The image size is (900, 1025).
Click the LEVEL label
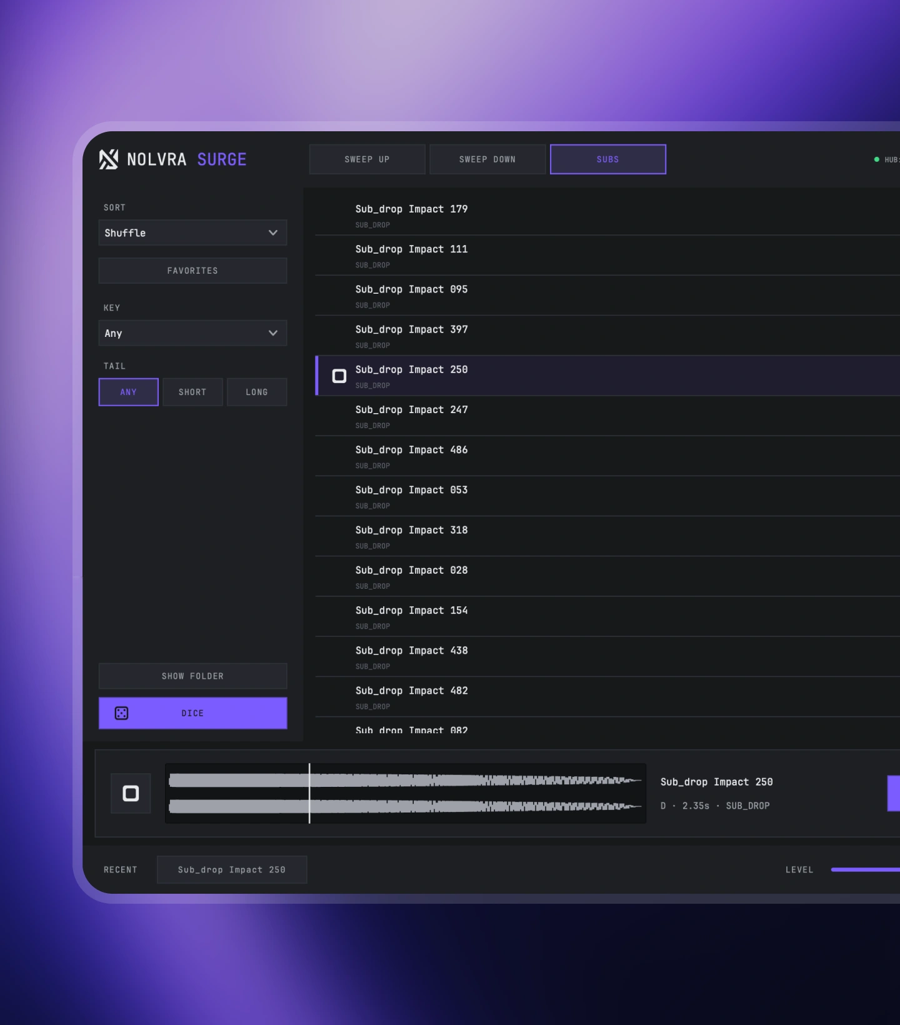click(x=799, y=869)
